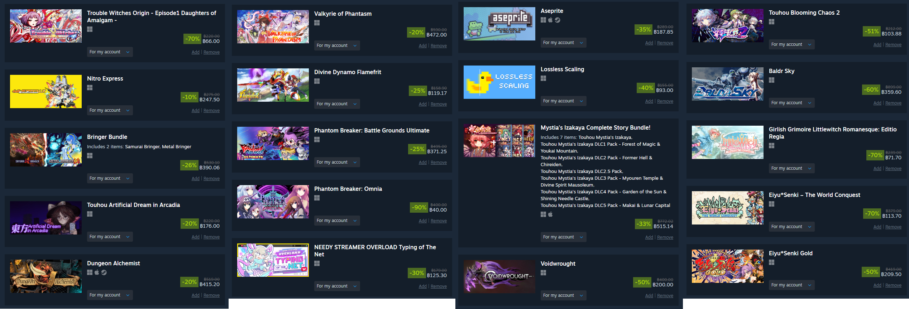Click the Apple icon under Dungeon Alchemist
The height and width of the screenshot is (309, 909).
97,272
